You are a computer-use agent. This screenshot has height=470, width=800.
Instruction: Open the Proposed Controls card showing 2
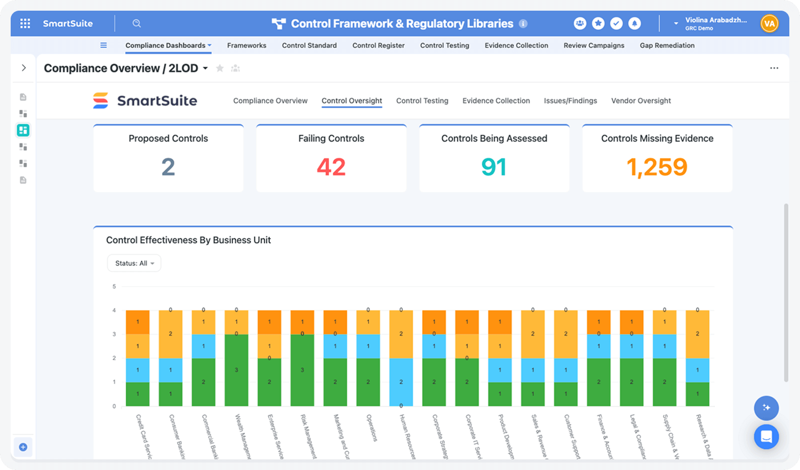point(169,158)
